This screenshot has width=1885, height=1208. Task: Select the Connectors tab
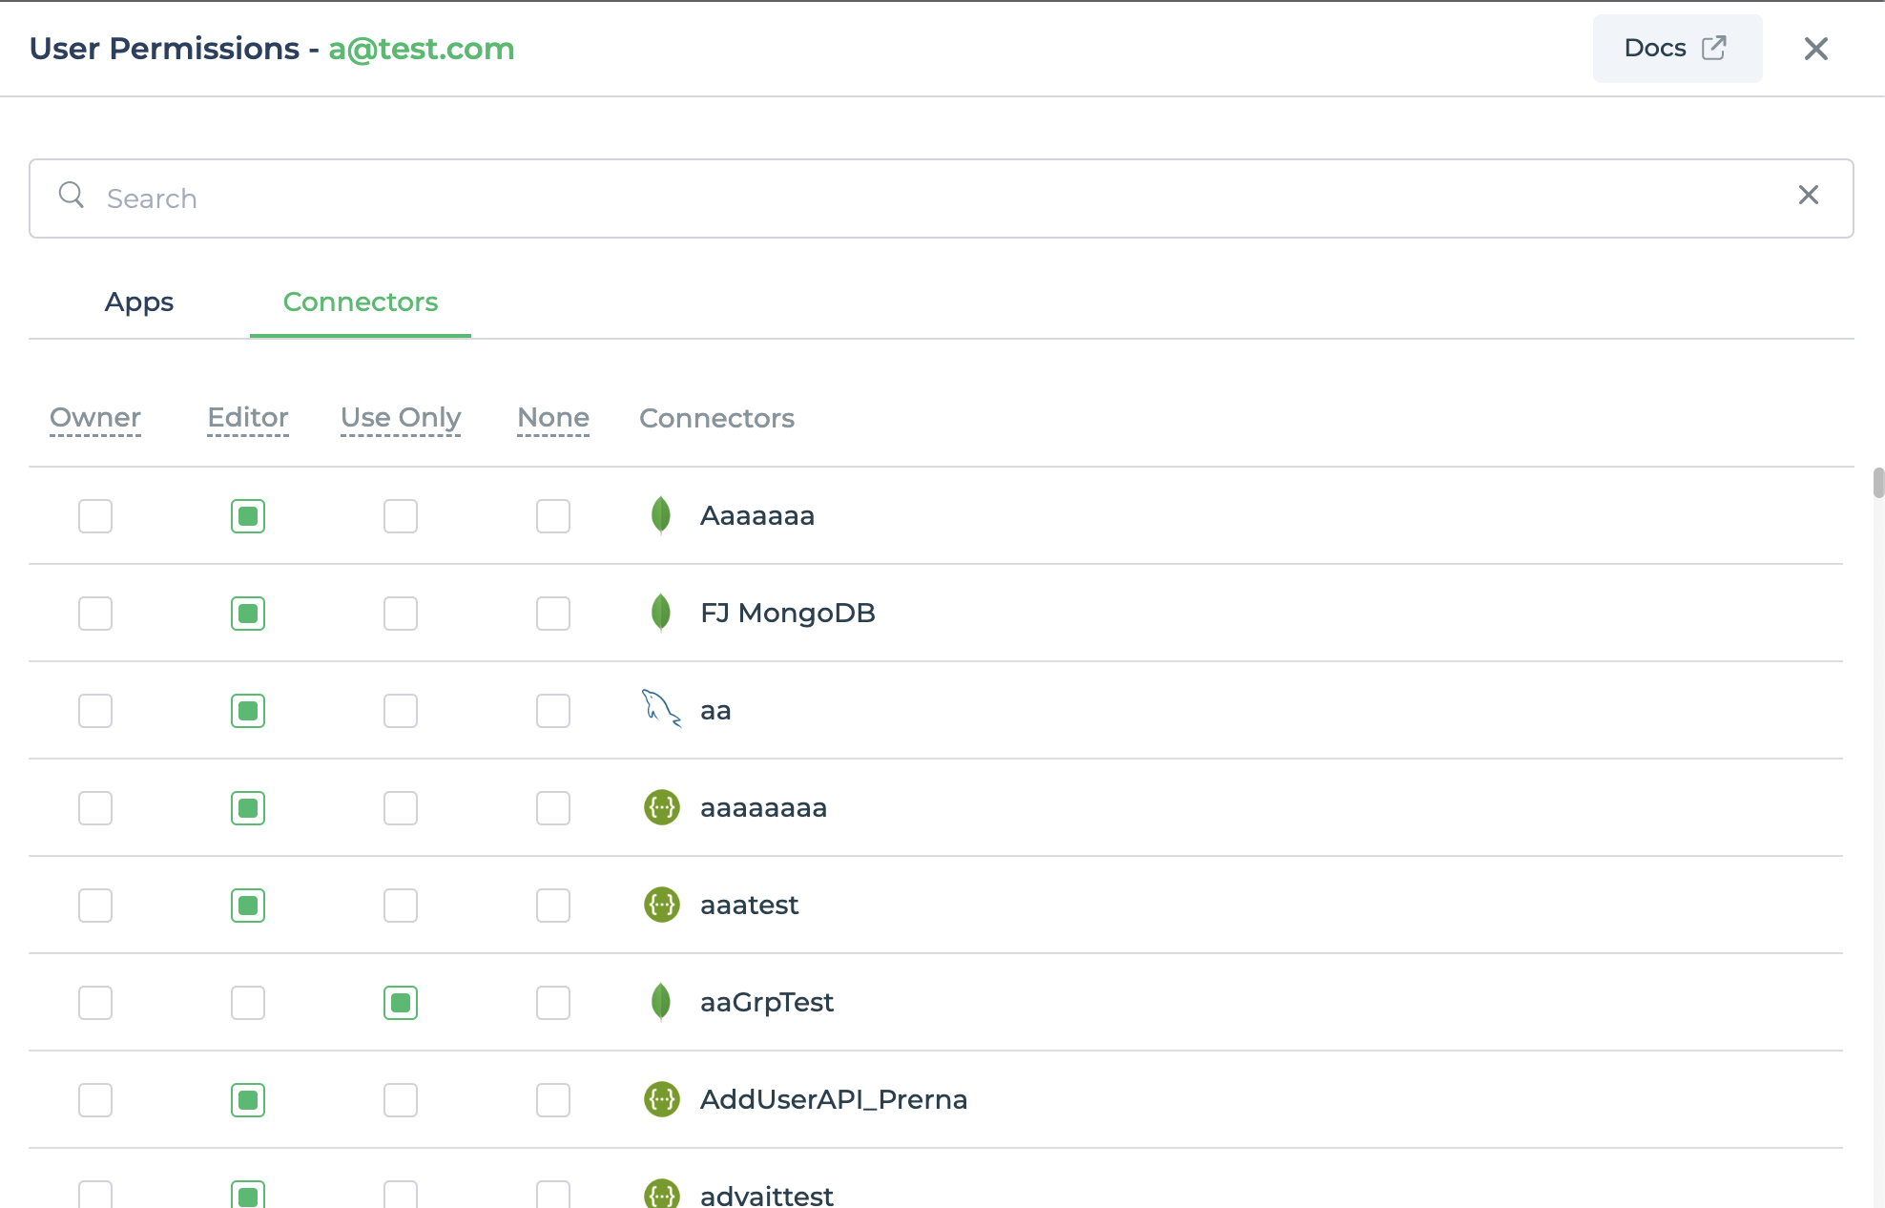(360, 302)
